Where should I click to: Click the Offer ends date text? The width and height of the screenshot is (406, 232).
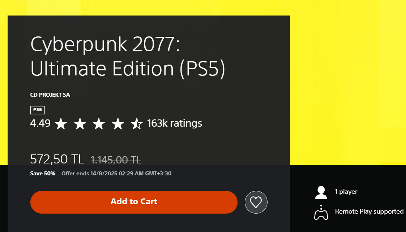116,173
